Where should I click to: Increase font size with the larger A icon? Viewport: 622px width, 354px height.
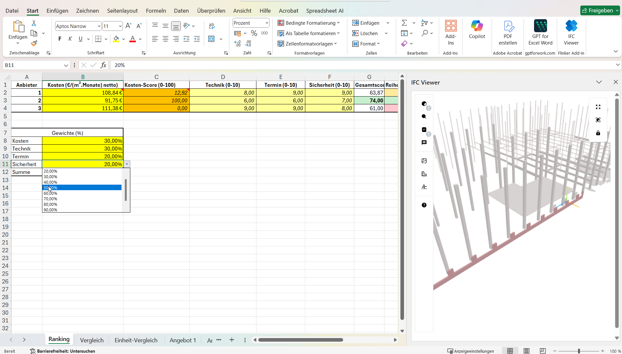point(128,26)
